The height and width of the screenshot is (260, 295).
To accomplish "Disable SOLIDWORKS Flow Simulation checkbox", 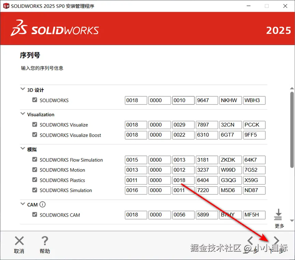I will 35,159.
